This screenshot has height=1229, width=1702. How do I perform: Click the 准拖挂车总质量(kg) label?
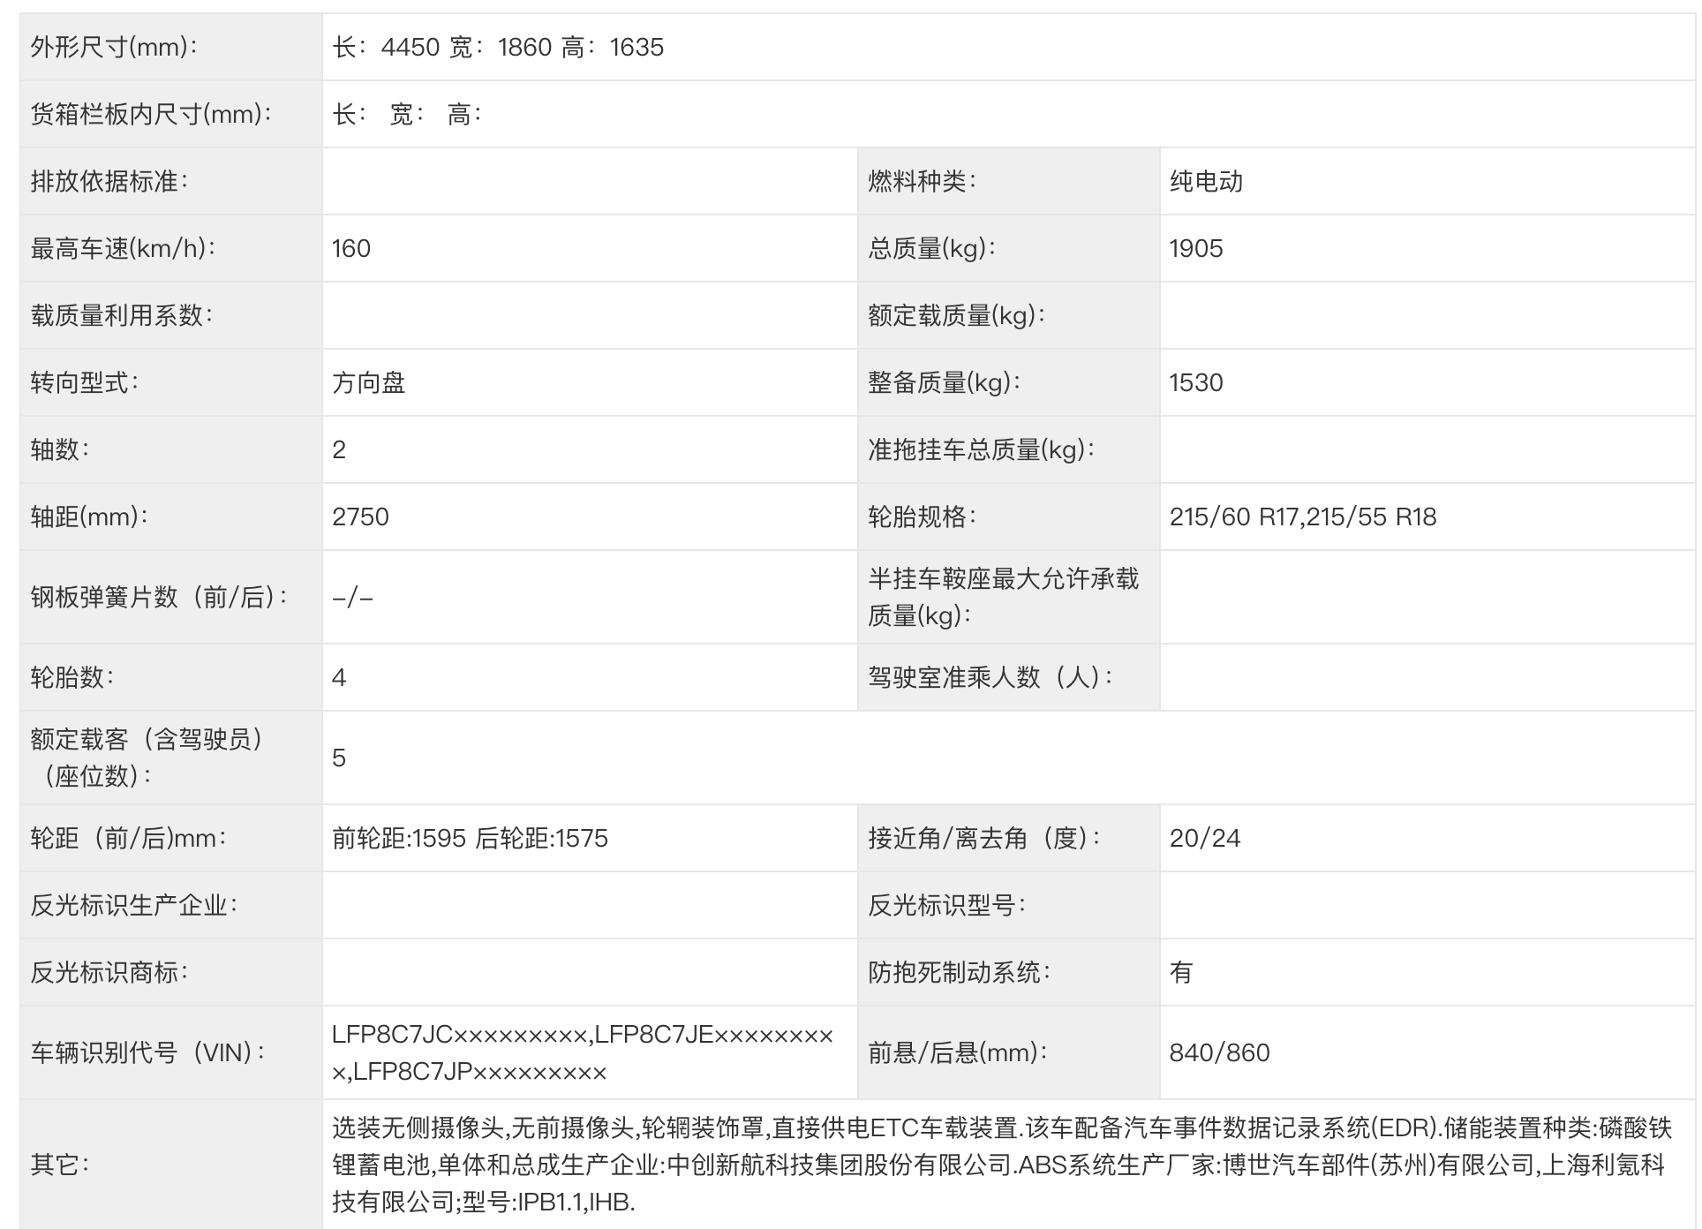[982, 449]
